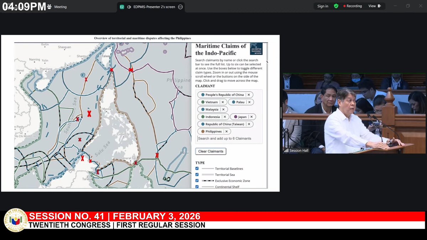This screenshot has width=427, height=240.
Task: Focus the Search and add Claimants field
Action: coord(229,139)
